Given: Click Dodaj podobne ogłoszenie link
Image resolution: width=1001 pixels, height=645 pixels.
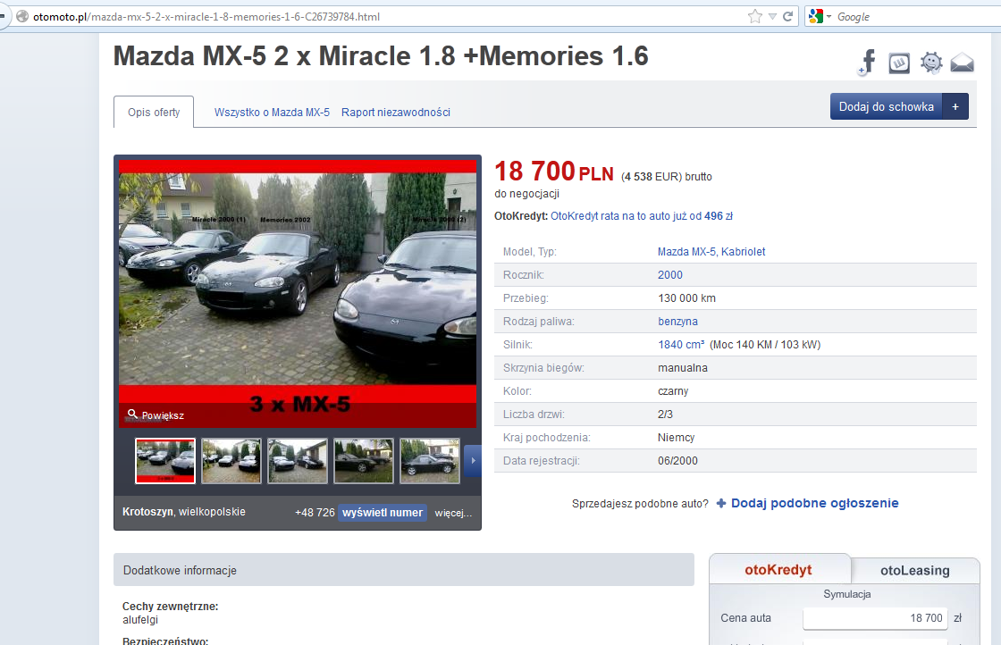Looking at the screenshot, I should (x=814, y=503).
